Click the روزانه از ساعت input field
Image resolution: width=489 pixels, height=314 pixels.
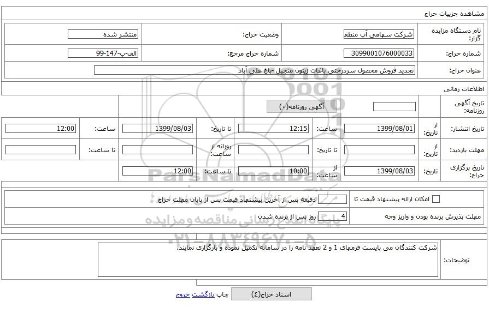(x=157, y=150)
